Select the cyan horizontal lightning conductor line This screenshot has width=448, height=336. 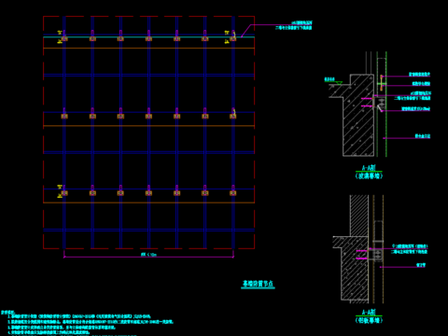click(148, 37)
